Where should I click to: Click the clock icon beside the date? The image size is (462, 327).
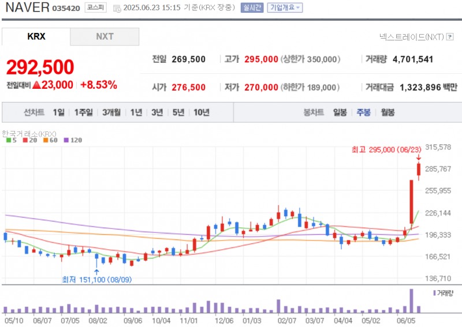[x=117, y=9]
